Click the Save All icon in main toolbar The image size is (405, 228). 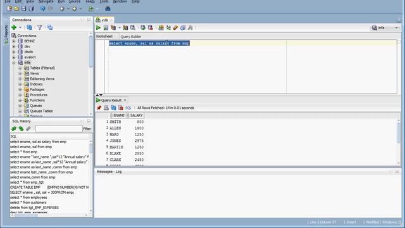tap(31, 9)
